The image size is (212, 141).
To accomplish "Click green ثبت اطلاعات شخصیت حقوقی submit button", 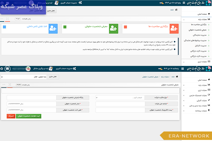I will (x=29, y=116).
